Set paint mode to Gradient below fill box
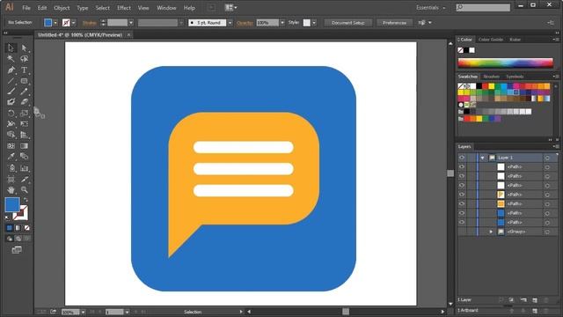The height and width of the screenshot is (317, 563). click(x=18, y=228)
